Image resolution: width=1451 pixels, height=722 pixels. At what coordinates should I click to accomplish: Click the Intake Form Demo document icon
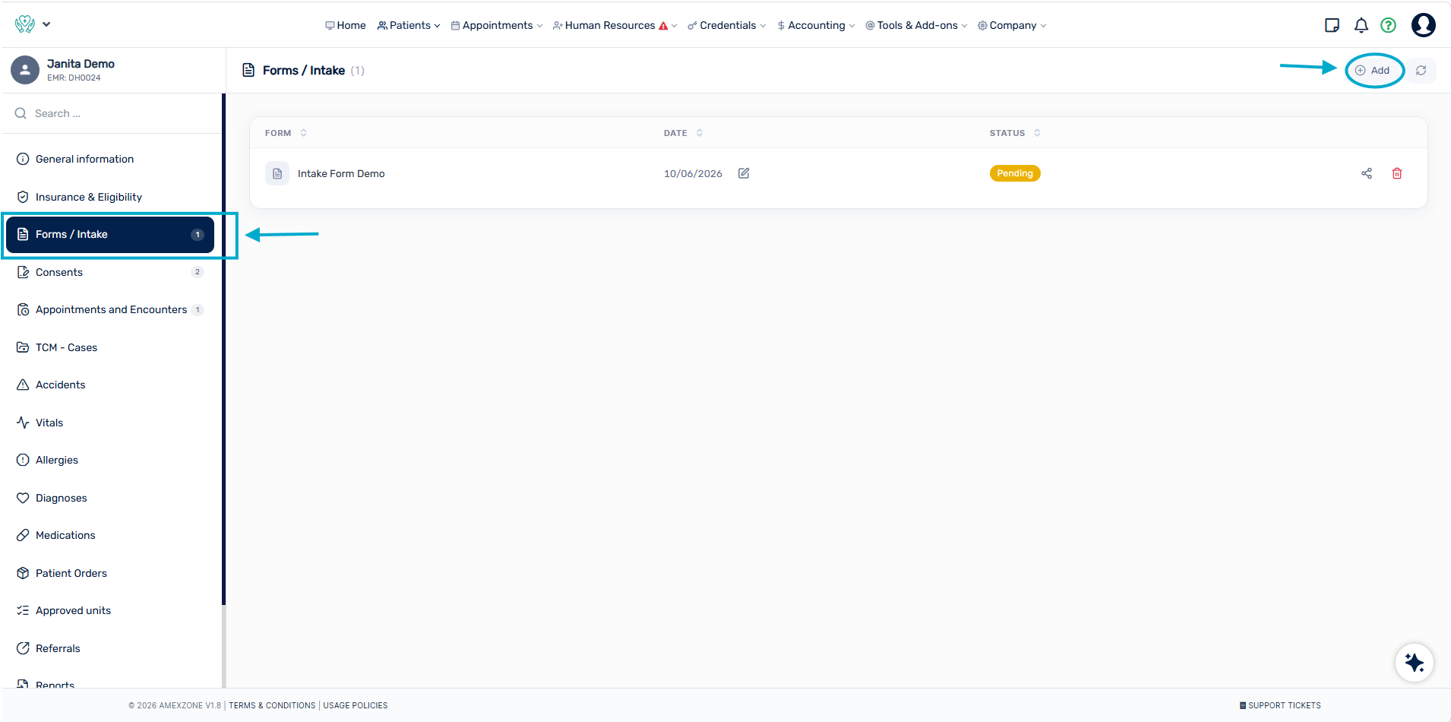pos(277,173)
